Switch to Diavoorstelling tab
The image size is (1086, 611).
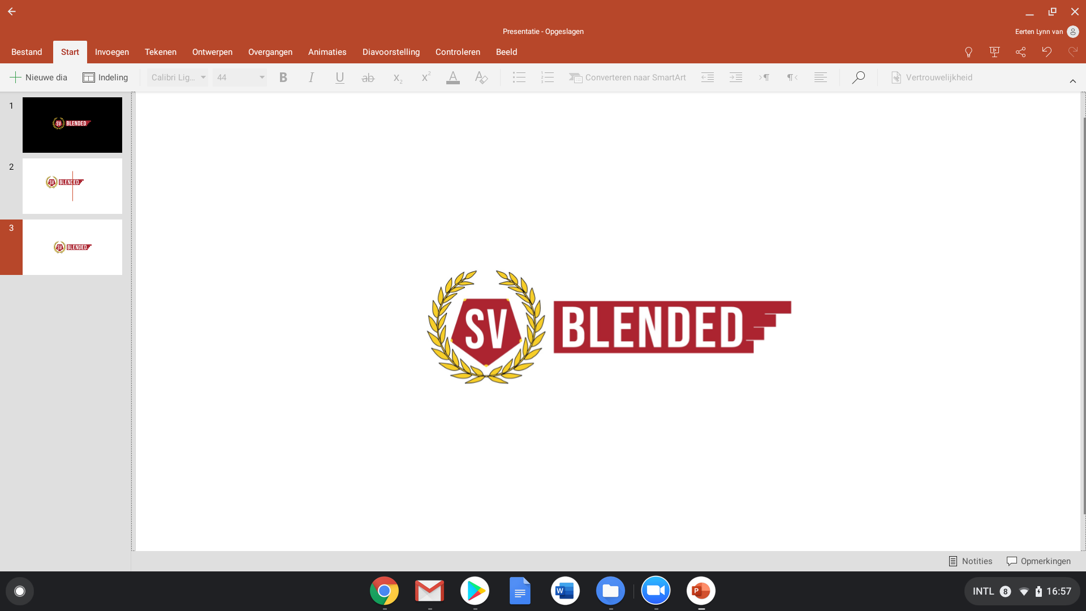391,52
